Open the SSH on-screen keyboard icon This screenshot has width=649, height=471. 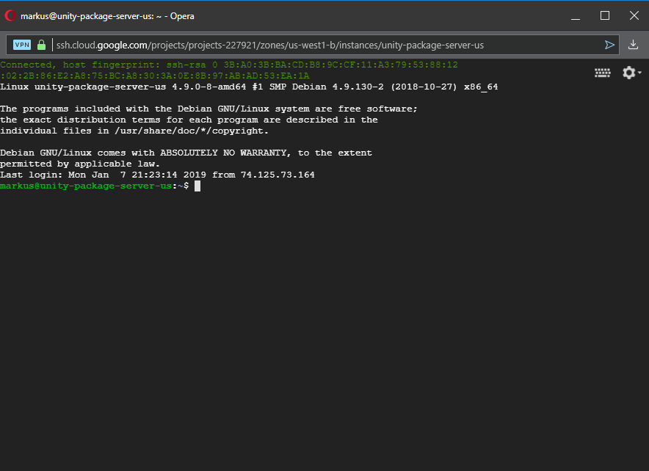coord(602,73)
